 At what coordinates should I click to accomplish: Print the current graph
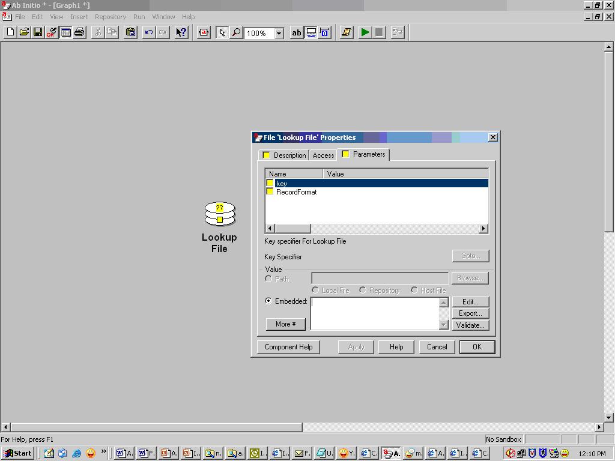tap(80, 32)
